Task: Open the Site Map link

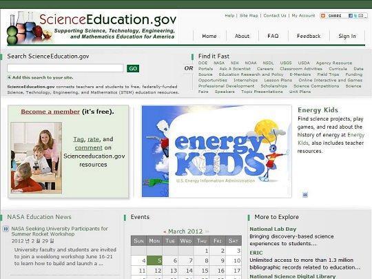Action: [249, 16]
